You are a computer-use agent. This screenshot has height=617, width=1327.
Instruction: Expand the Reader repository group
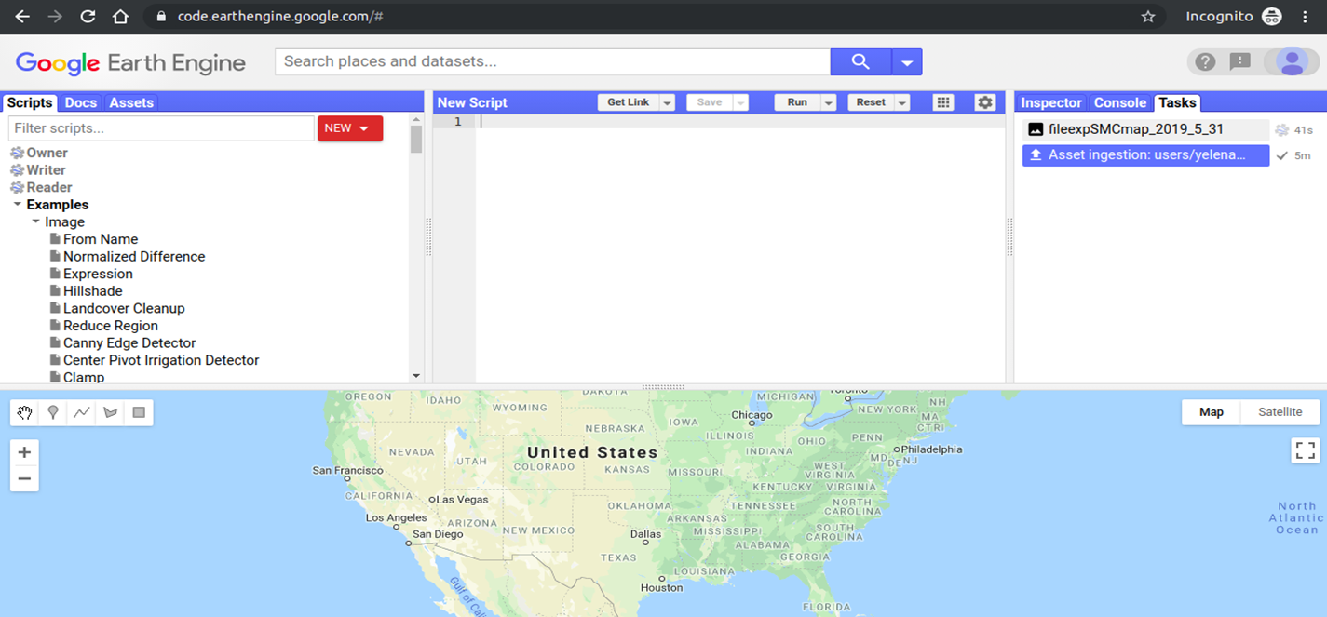(49, 187)
